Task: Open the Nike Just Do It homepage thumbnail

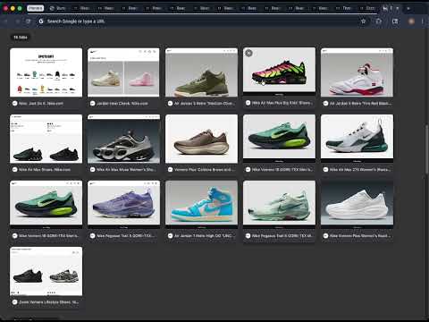Action: [x=46, y=72]
